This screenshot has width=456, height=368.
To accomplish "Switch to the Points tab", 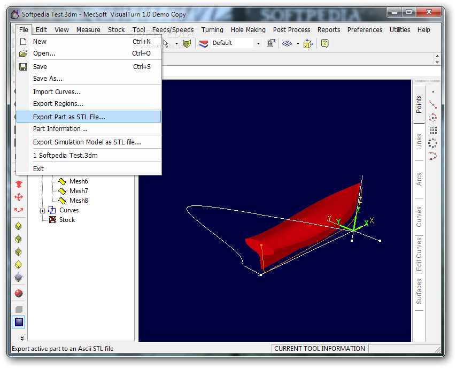I will pos(419,104).
